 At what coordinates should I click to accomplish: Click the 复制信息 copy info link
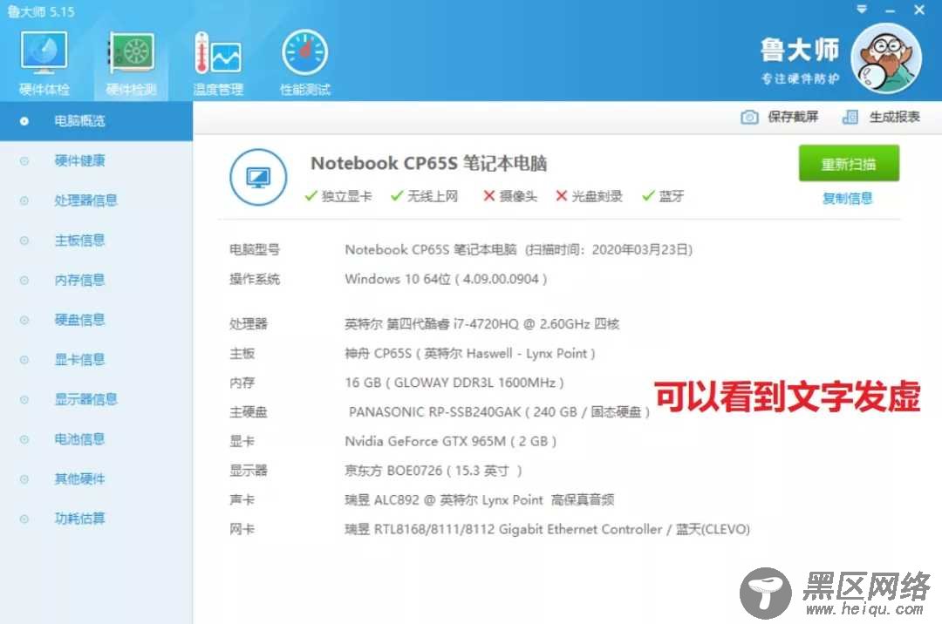coord(847,199)
